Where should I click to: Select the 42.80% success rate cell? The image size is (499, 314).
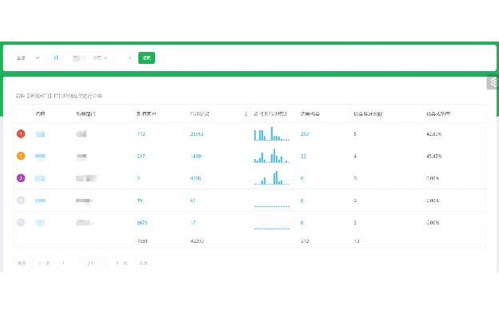click(x=434, y=133)
